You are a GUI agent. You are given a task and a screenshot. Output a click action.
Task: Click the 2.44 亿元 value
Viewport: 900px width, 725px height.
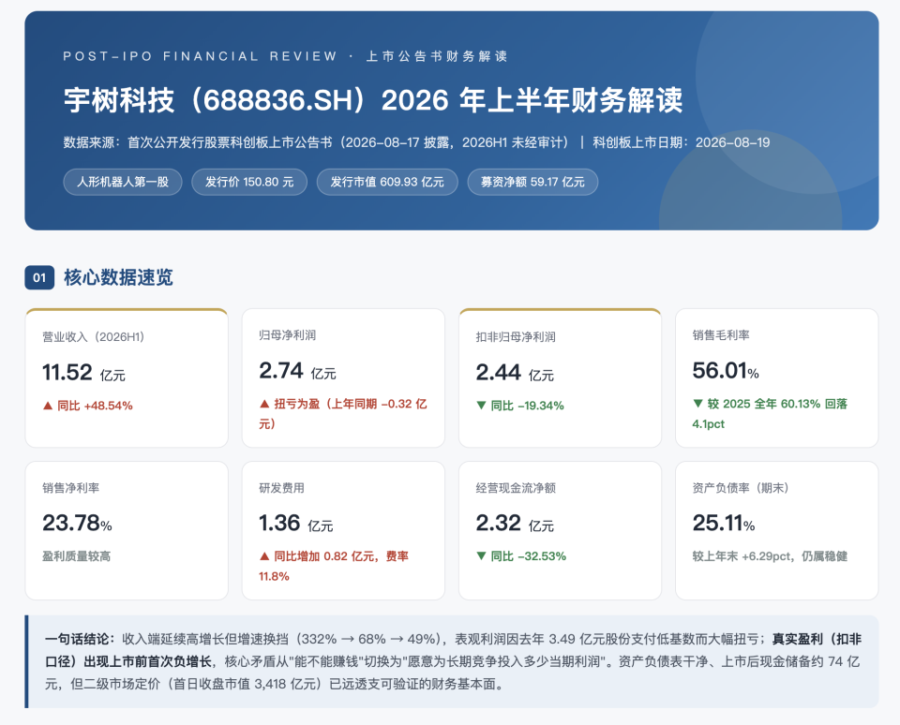coord(515,373)
